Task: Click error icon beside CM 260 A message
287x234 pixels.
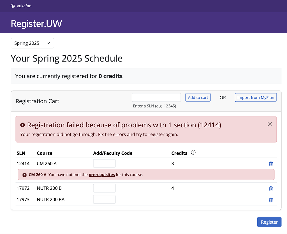Action: (x=24, y=175)
